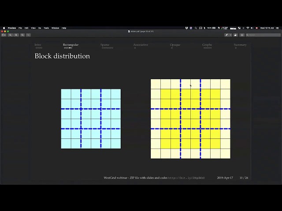This screenshot has width=282, height=211.
Task: Open the Window menu
Action: coord(55,28)
